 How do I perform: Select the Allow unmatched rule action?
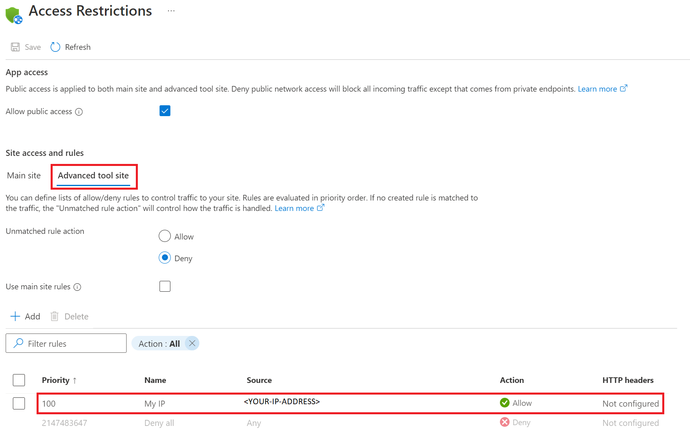[165, 236]
